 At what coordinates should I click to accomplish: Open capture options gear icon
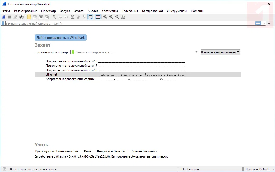(22, 17)
